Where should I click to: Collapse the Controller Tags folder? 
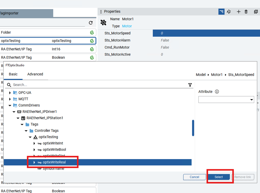26,131
